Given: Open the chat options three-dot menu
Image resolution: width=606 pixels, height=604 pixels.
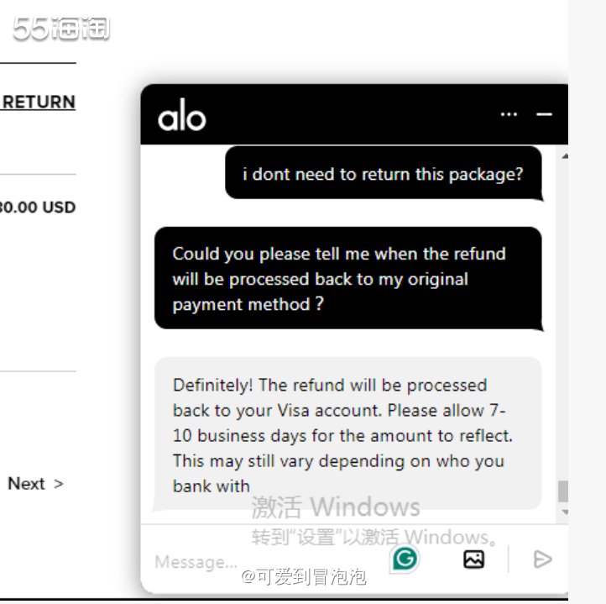Looking at the screenshot, I should coord(509,114).
